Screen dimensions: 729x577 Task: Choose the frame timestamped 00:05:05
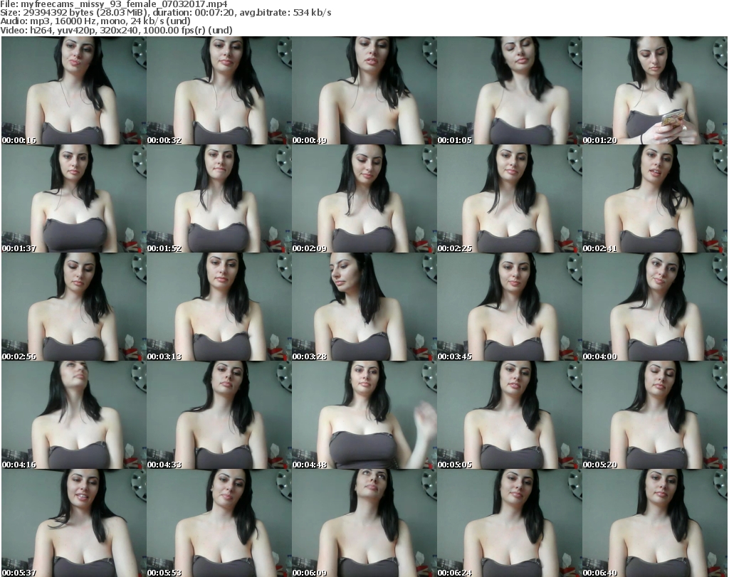(510, 415)
